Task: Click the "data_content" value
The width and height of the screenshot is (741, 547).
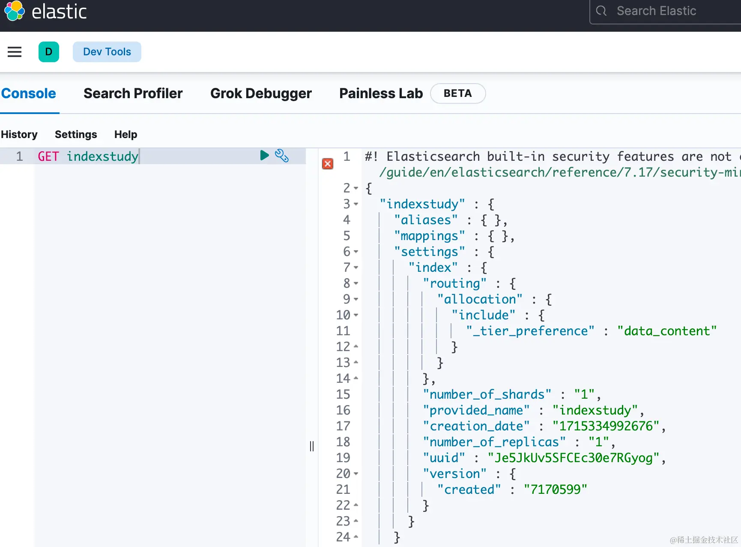Action: coord(666,331)
